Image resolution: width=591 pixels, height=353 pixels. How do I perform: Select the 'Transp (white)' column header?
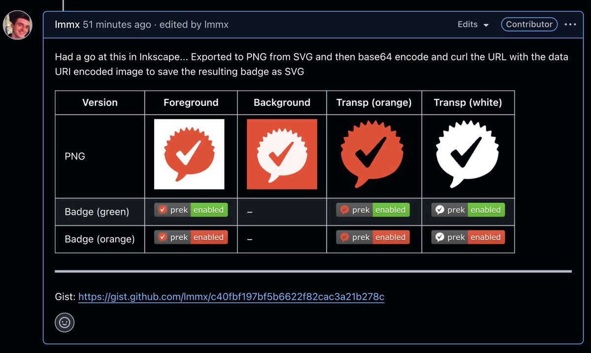pyautogui.click(x=468, y=102)
